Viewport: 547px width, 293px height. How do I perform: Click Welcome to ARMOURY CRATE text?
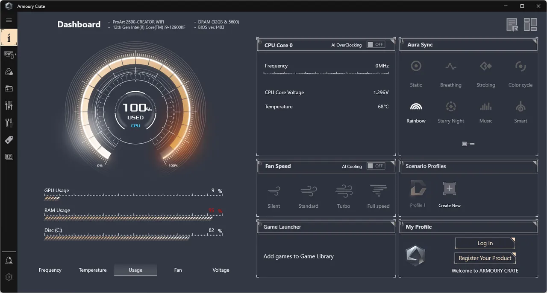tap(485, 270)
